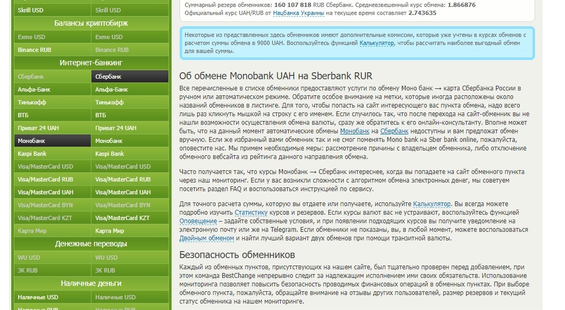
Task: Follow the Монобанк link in the article text
Action: (x=354, y=131)
